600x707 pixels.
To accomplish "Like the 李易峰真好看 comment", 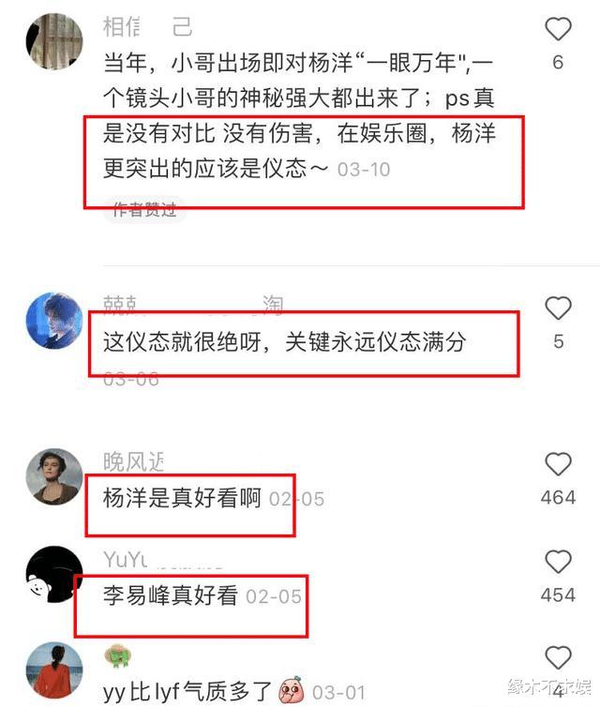I will (558, 562).
